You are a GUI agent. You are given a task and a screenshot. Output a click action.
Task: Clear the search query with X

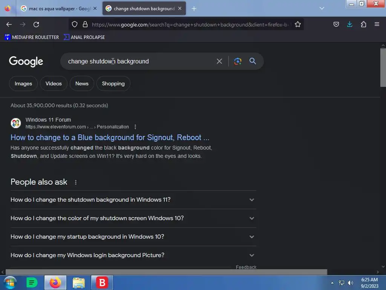tap(219, 61)
